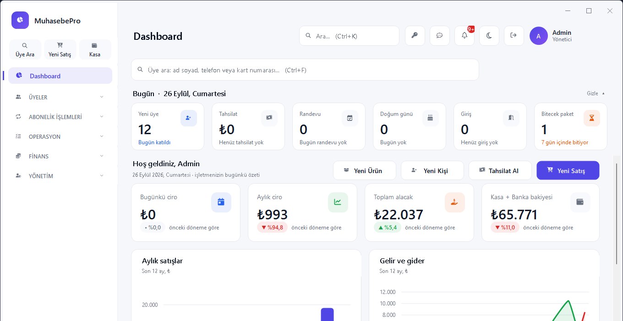Collapse today's summary with Gizle
Image resolution: width=623 pixels, height=321 pixels.
click(x=596, y=93)
